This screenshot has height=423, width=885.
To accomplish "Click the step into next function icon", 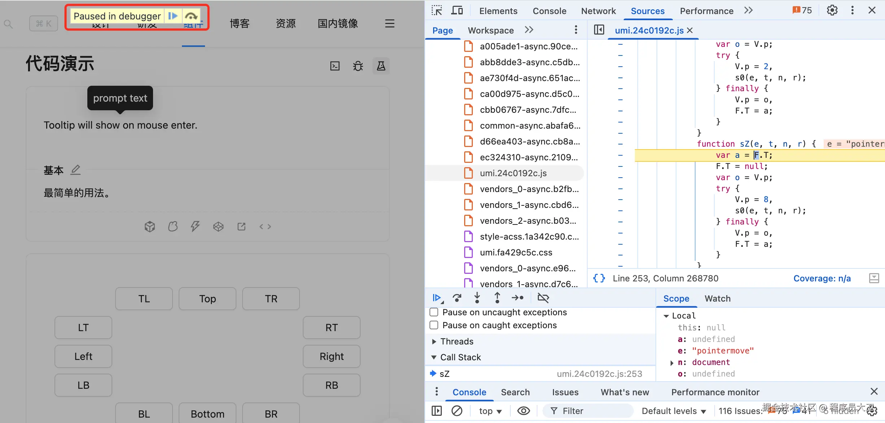I will (477, 298).
